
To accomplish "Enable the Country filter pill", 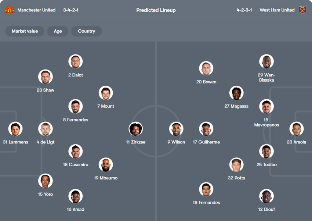I will coord(86,31).
